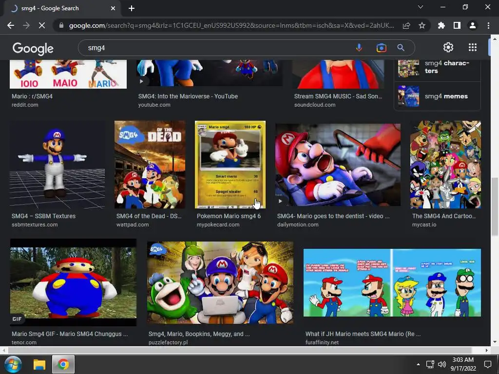Open Google apps grid
The width and height of the screenshot is (499, 374).
click(473, 47)
